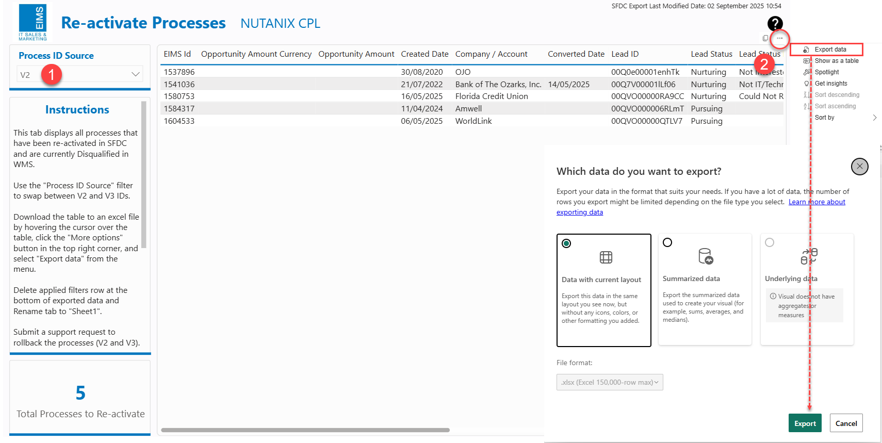The height and width of the screenshot is (443, 882).
Task: Click the current layout table grid icon
Action: click(606, 257)
